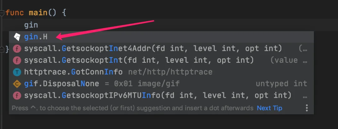The image size is (338, 129).
Task: Open the completion popup options kebab menu
Action: (307, 108)
